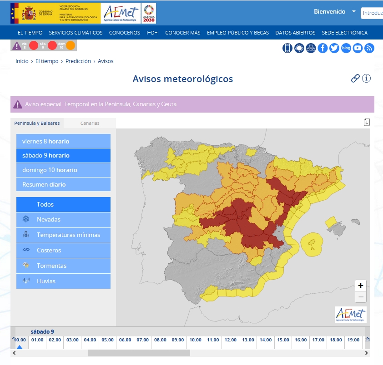Open CONÓCENOS menu
Screen dimensions: 383x365
[x=125, y=33]
